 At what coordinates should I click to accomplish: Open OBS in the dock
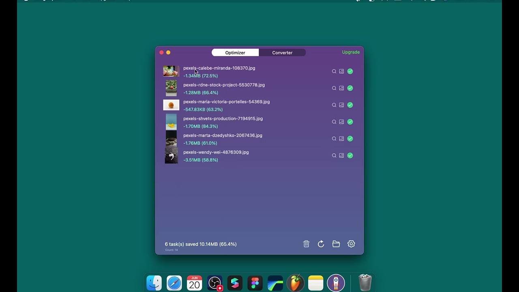pos(215,283)
